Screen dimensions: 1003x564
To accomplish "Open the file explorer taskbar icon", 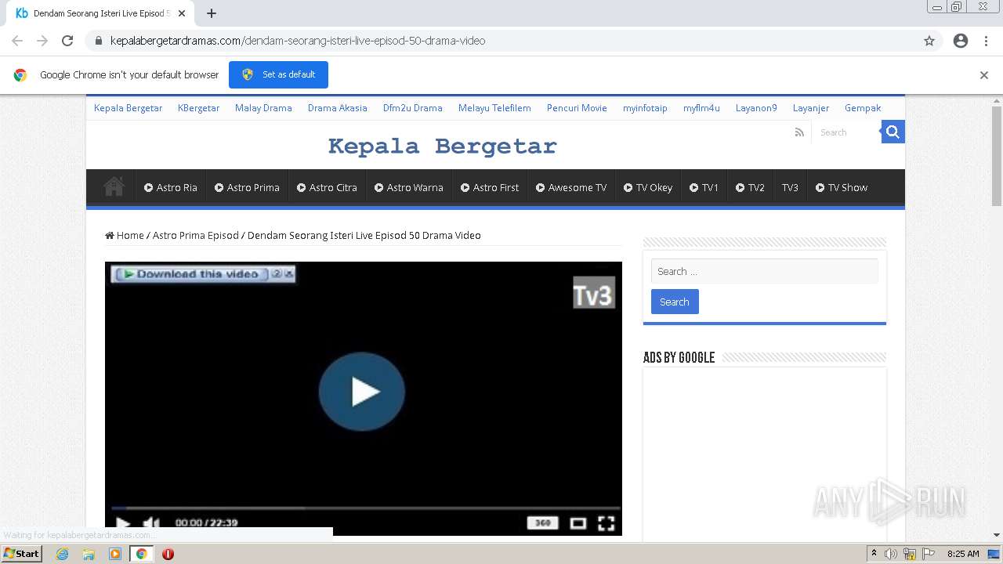I will pos(89,554).
